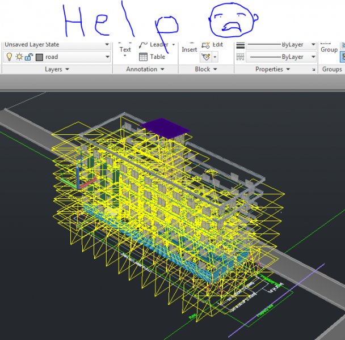The image size is (345, 340).
Task: Insert a Table
Action: (152, 57)
